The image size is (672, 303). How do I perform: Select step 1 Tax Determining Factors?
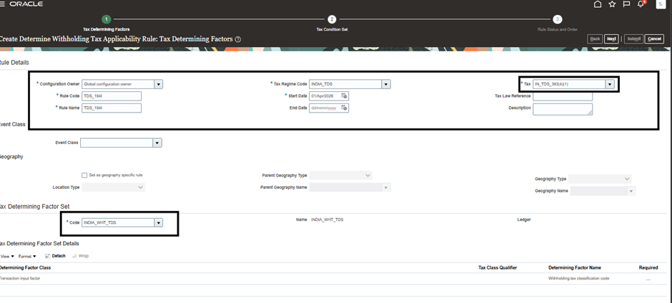pyautogui.click(x=106, y=19)
